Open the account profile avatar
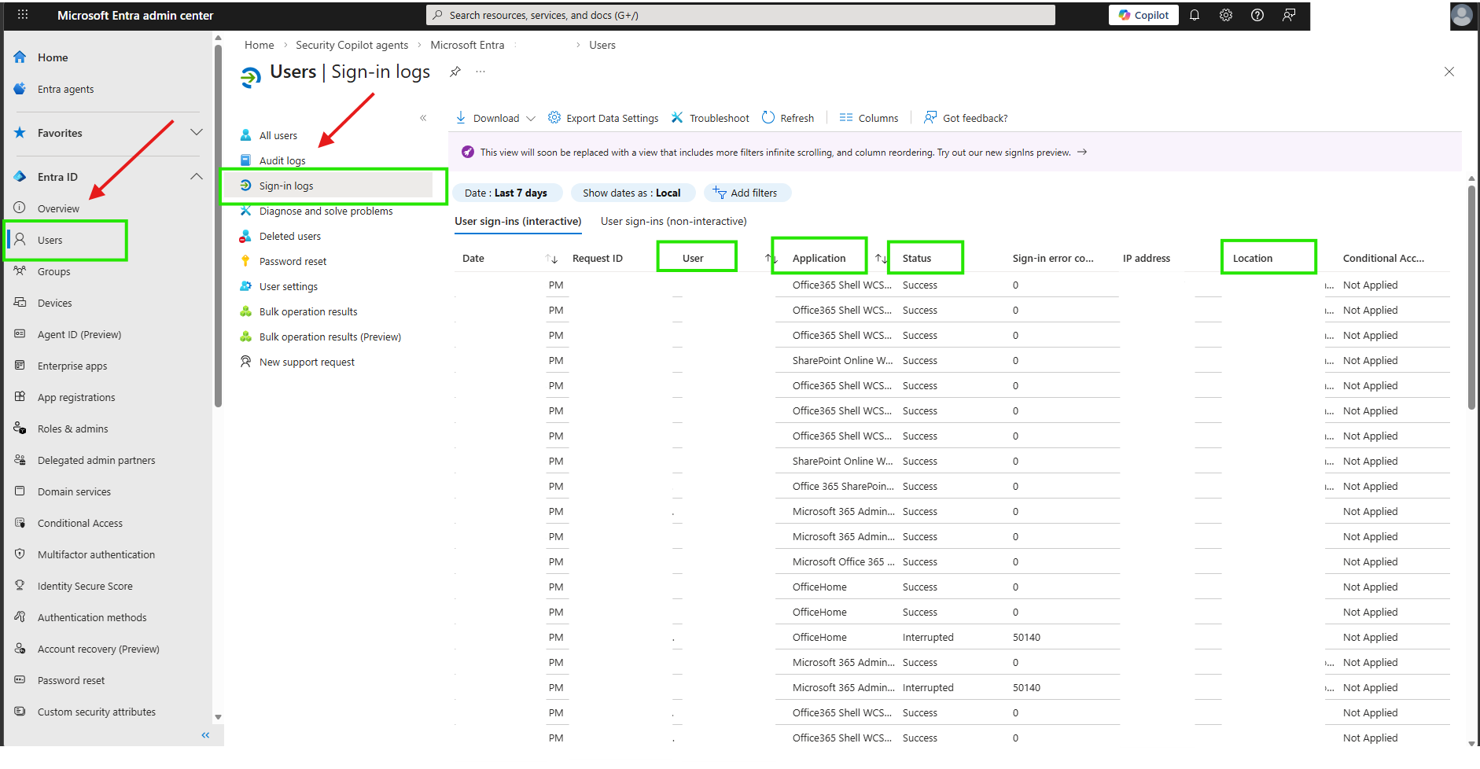The width and height of the screenshot is (1480, 769). (x=1462, y=15)
